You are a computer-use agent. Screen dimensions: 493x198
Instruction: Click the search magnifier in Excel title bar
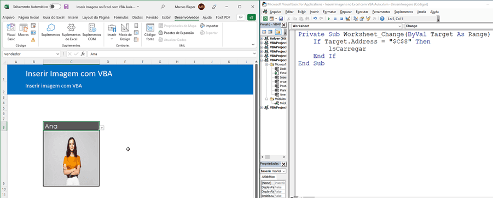[163, 7]
